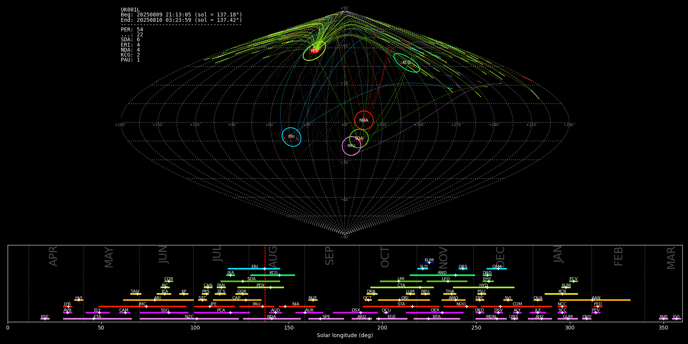
Task: Select the red NDA radiant circle
Action: point(364,120)
